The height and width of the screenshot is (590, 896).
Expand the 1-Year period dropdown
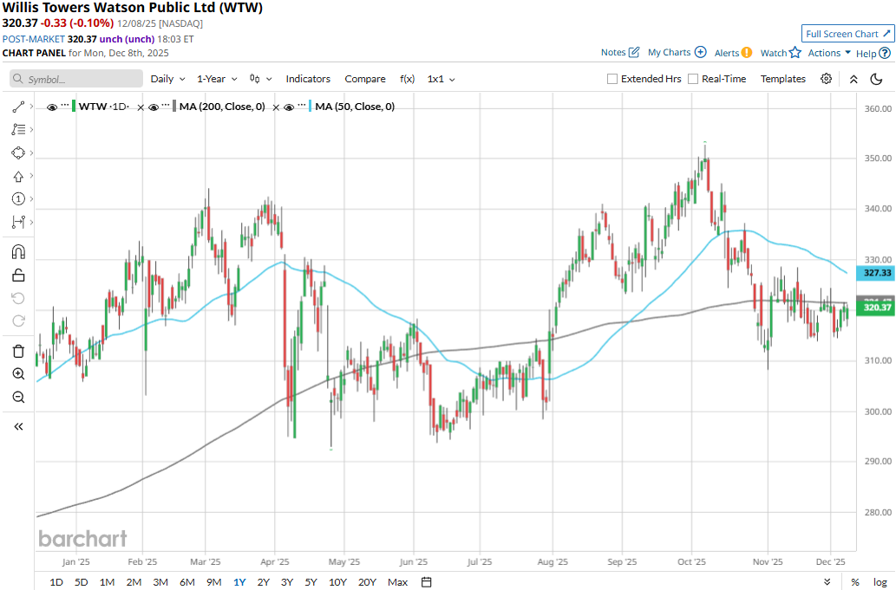pyautogui.click(x=216, y=79)
